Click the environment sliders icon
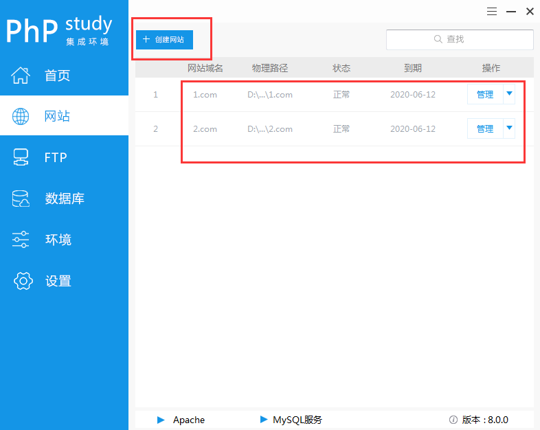540x430 pixels. (21, 239)
